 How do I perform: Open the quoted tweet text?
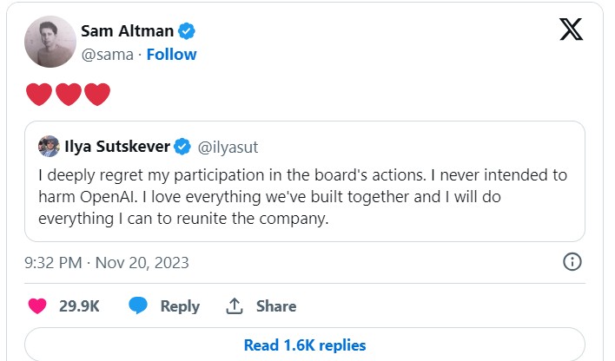pyautogui.click(x=303, y=197)
